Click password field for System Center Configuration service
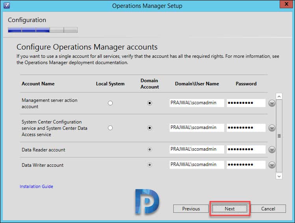This screenshot has height=223, width=295. tap(246, 128)
